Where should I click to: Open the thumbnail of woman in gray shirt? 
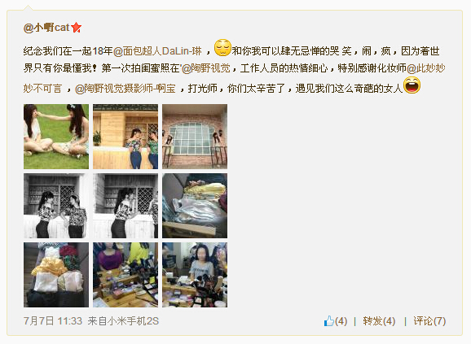pyautogui.click(x=195, y=275)
